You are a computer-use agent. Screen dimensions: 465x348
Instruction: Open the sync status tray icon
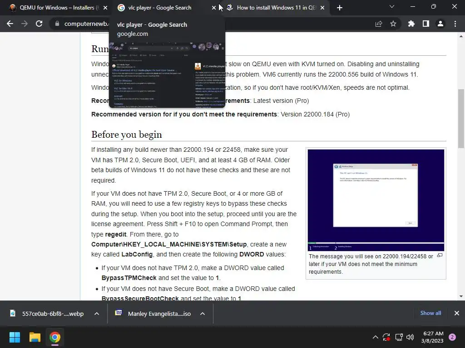386,337
